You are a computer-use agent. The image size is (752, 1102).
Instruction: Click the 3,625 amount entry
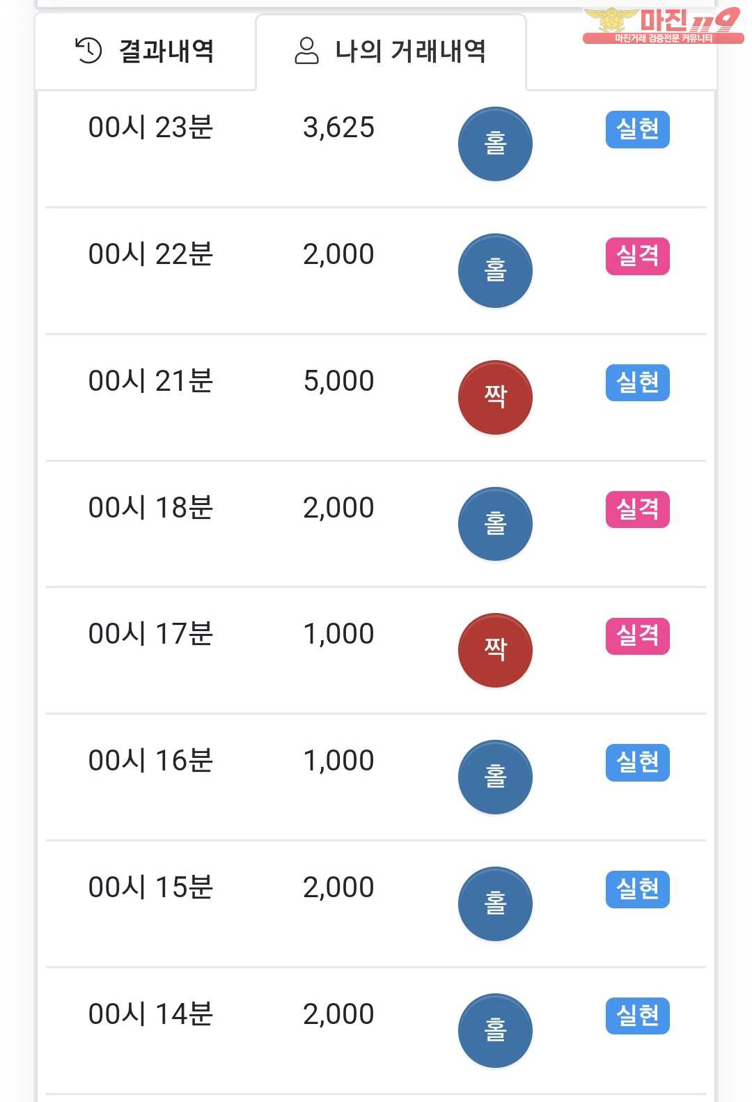[x=338, y=128]
